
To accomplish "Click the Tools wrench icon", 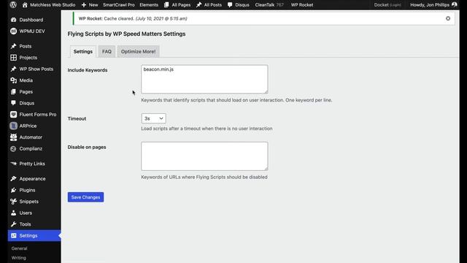I will click(13, 224).
